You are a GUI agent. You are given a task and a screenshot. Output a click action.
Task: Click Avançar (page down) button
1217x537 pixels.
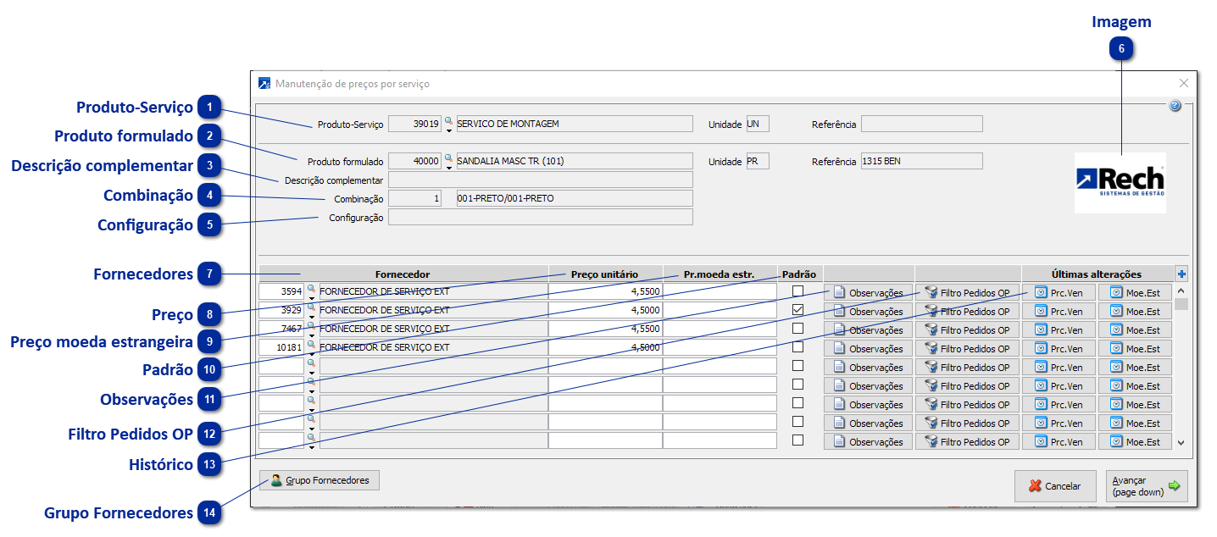pos(1147,486)
